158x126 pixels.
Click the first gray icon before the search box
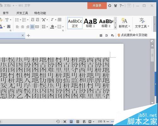101,35
